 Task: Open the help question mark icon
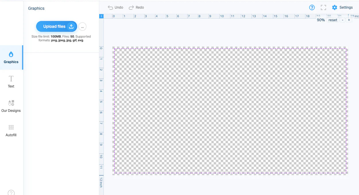pos(312,7)
